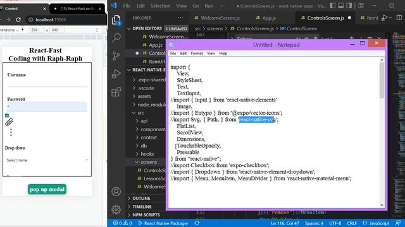
Task: Click the browser reload button
Action: 18,20
